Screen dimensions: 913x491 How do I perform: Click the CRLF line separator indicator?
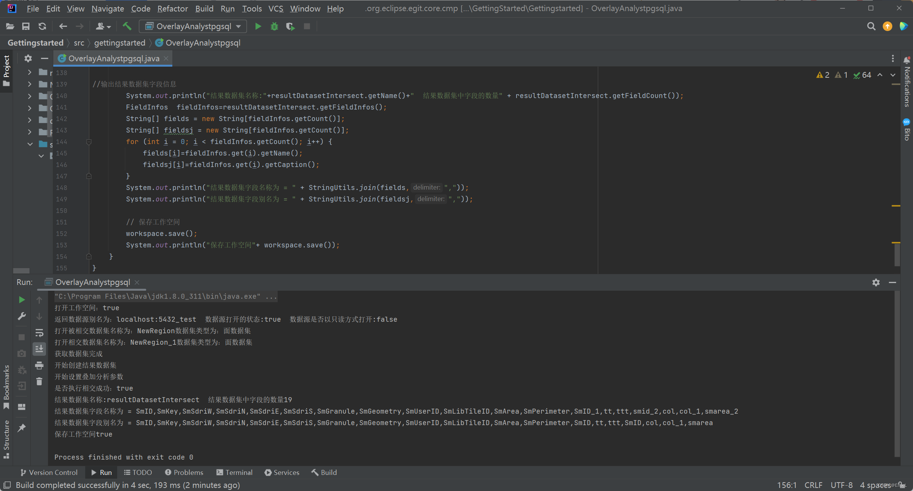[x=813, y=485]
